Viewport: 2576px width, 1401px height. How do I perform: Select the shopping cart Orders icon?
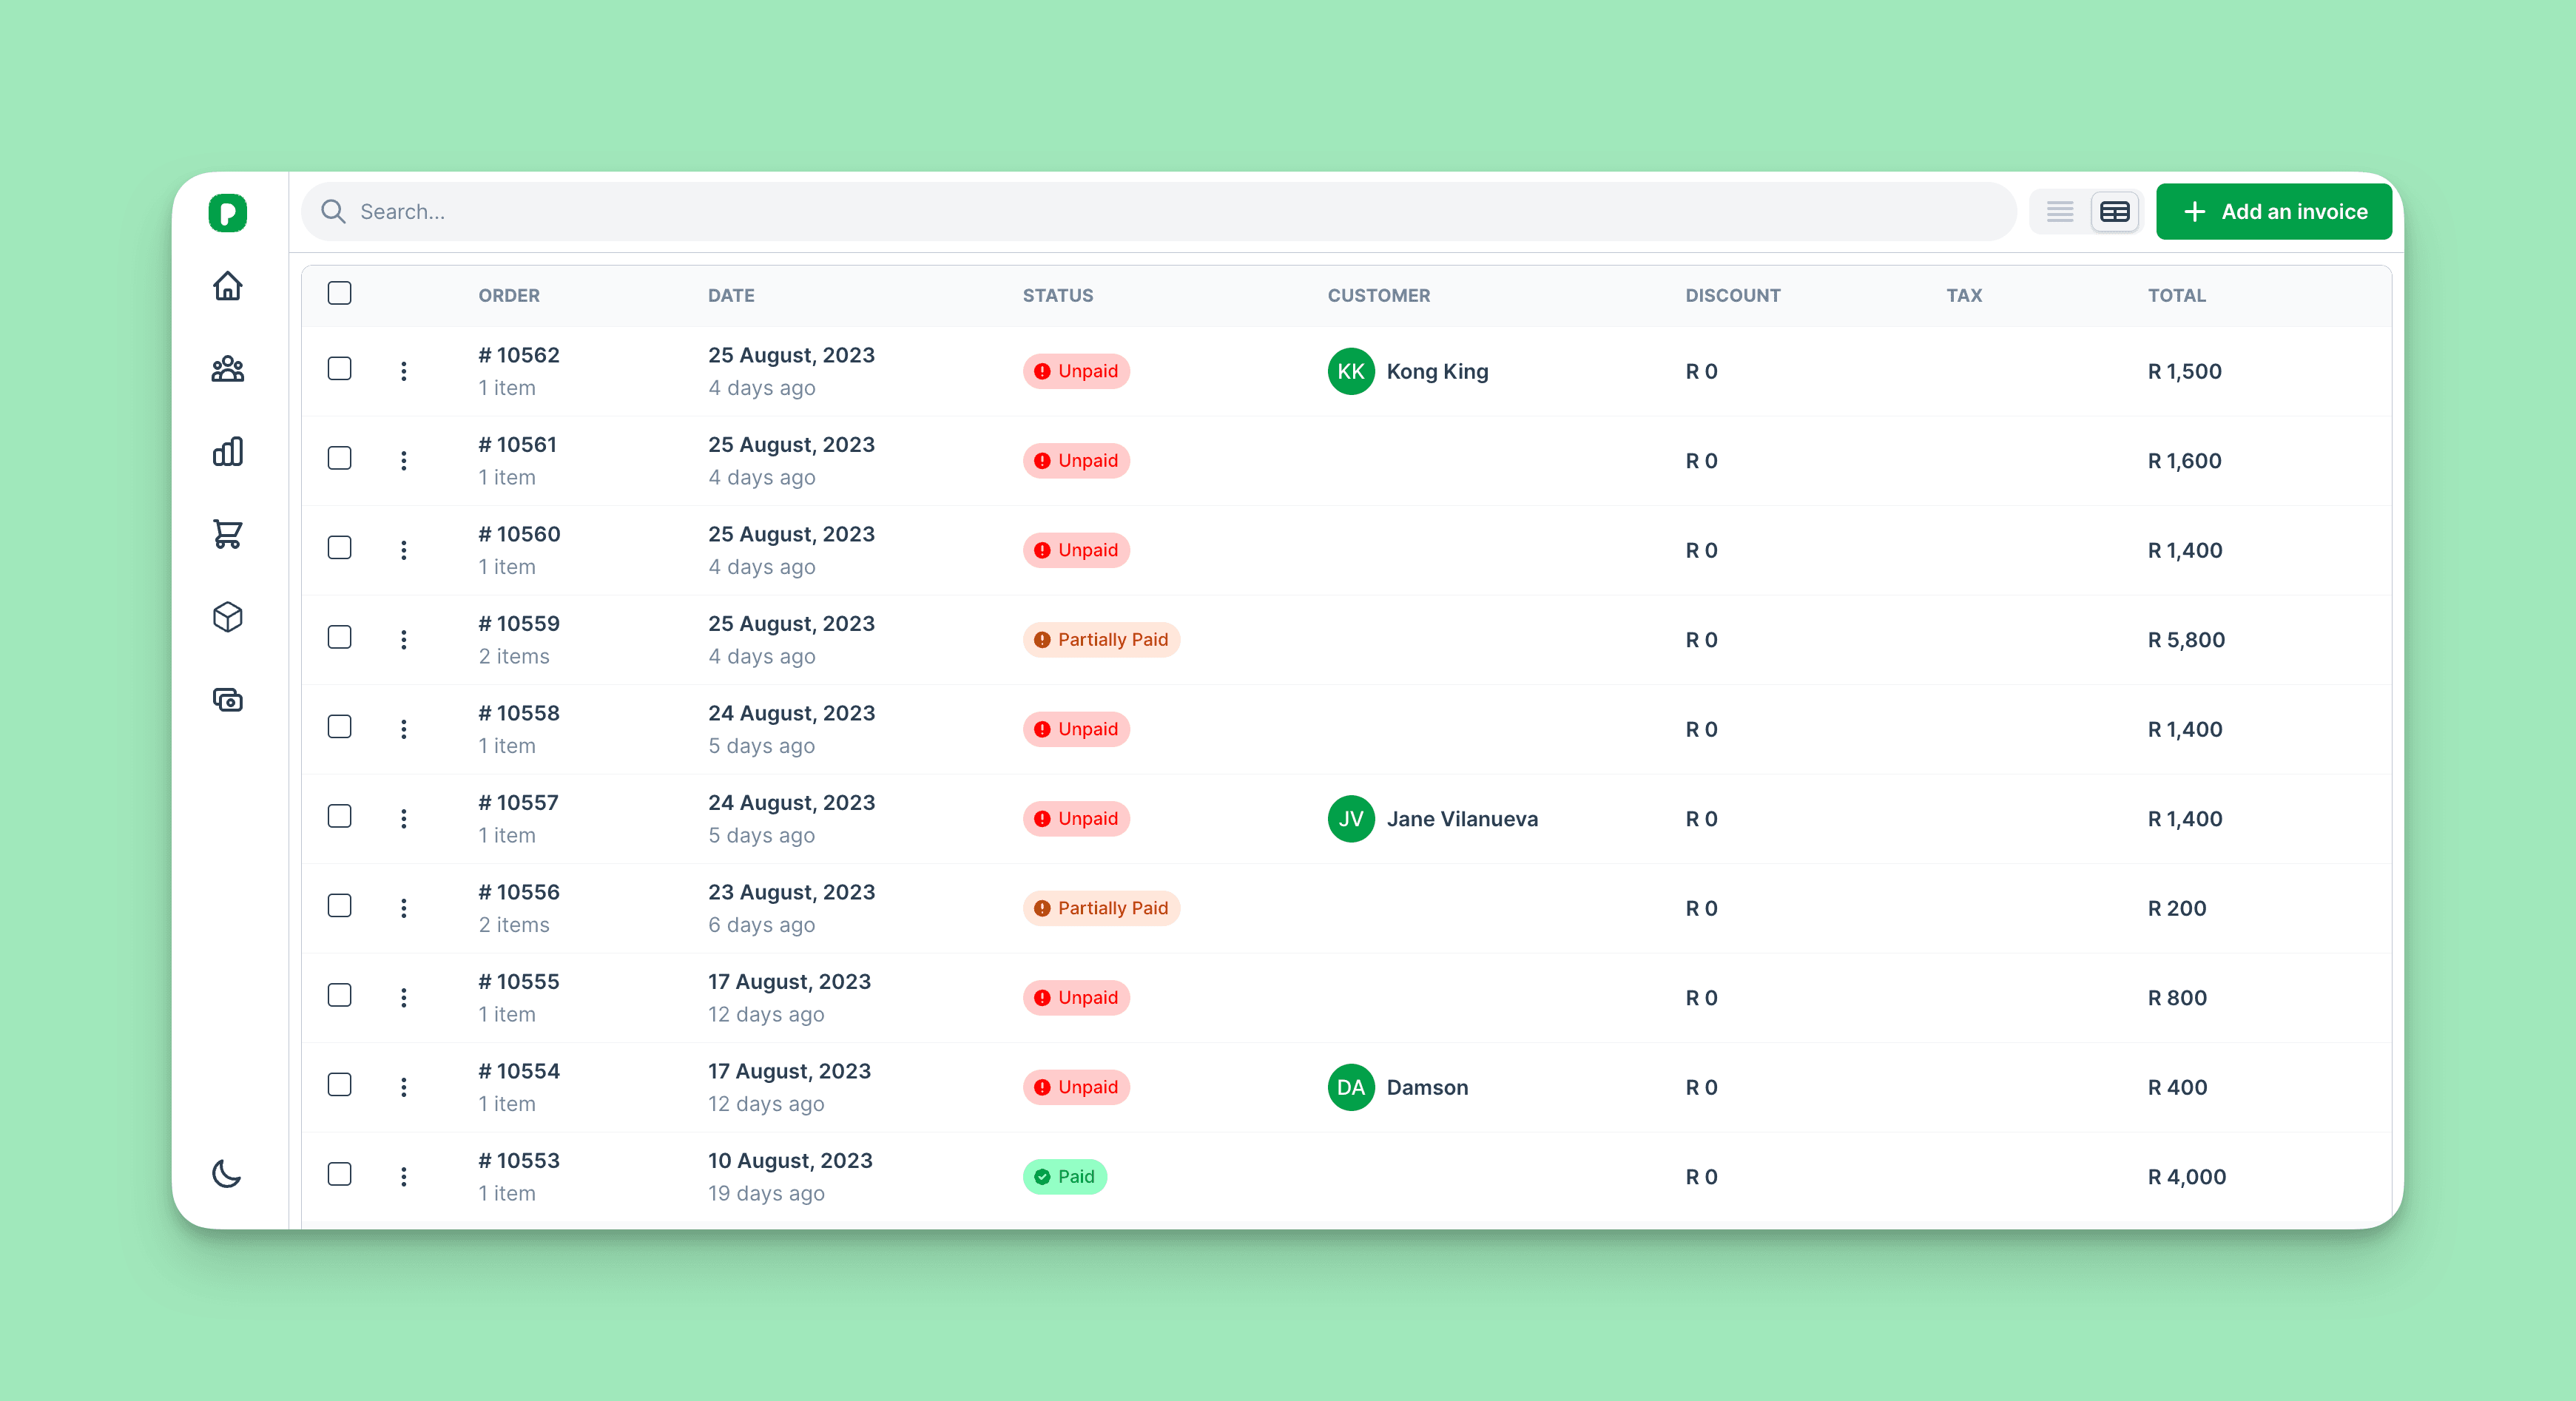click(227, 535)
